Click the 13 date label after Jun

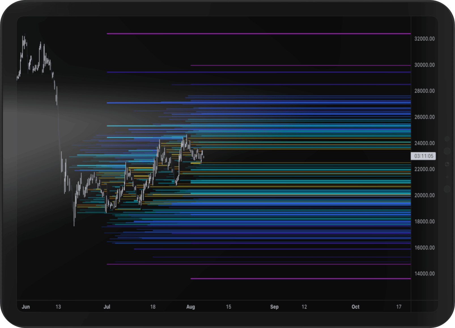tap(58, 307)
